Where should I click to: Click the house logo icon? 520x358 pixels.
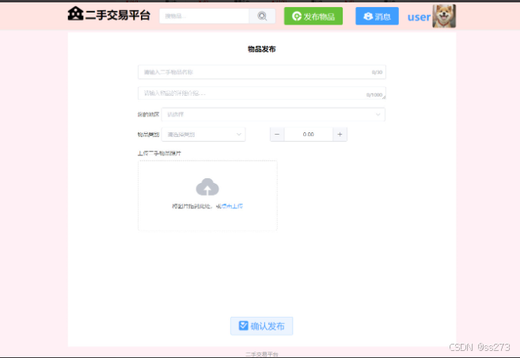(76, 13)
